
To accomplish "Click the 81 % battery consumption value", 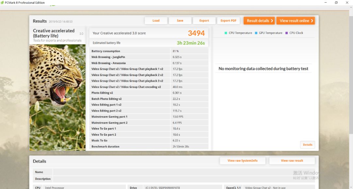I will coord(176,51).
